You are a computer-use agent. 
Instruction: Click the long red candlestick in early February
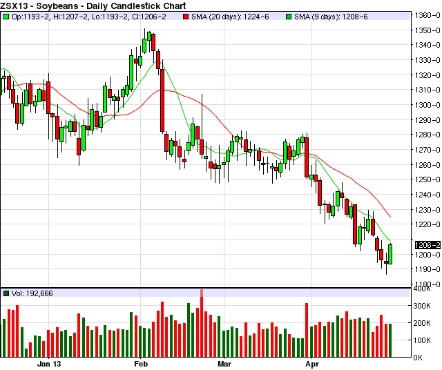(162, 100)
